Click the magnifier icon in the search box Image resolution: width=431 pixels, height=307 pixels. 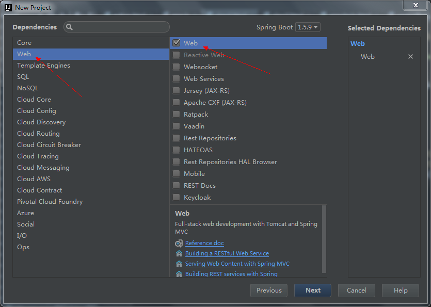(69, 27)
